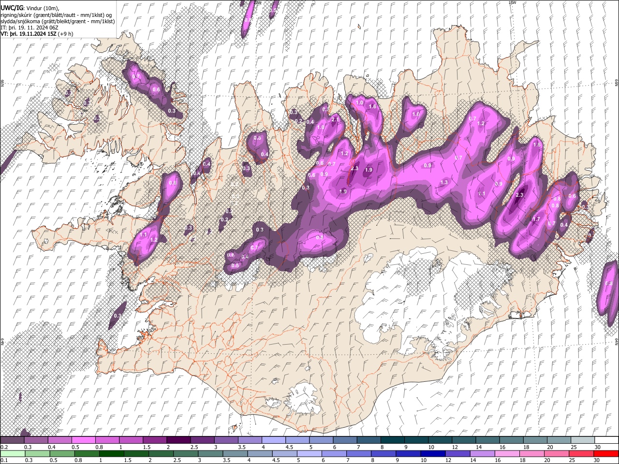Click the palest green rain swatch labeled 0.1

[13, 453]
